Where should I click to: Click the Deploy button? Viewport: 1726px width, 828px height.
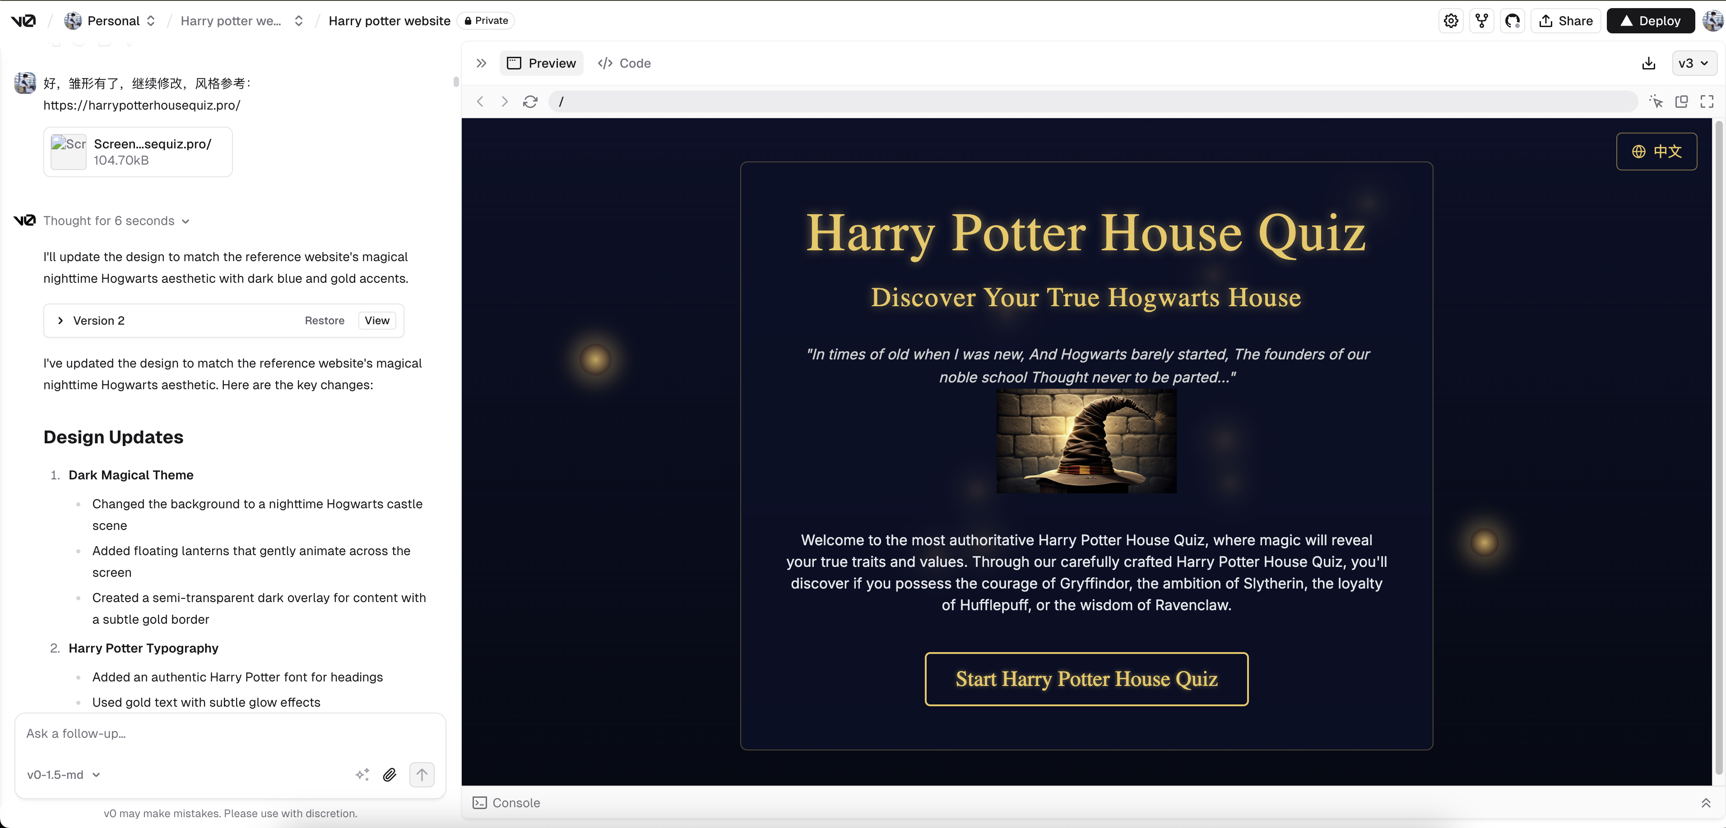coord(1650,21)
